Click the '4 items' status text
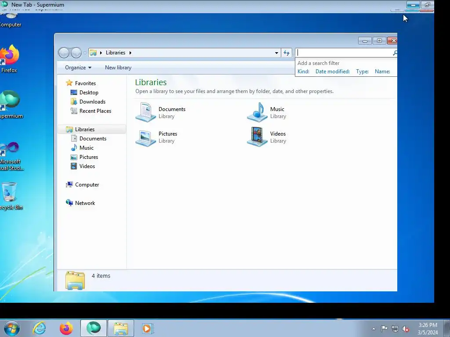The height and width of the screenshot is (337, 450). [x=101, y=276]
